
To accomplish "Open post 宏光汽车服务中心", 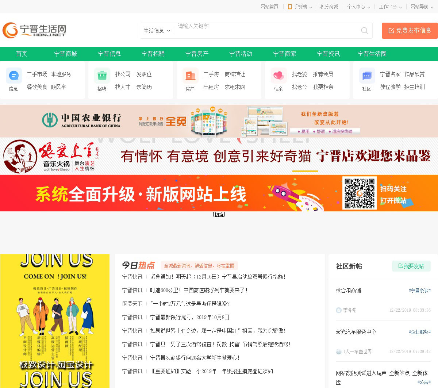I will pos(356,332).
